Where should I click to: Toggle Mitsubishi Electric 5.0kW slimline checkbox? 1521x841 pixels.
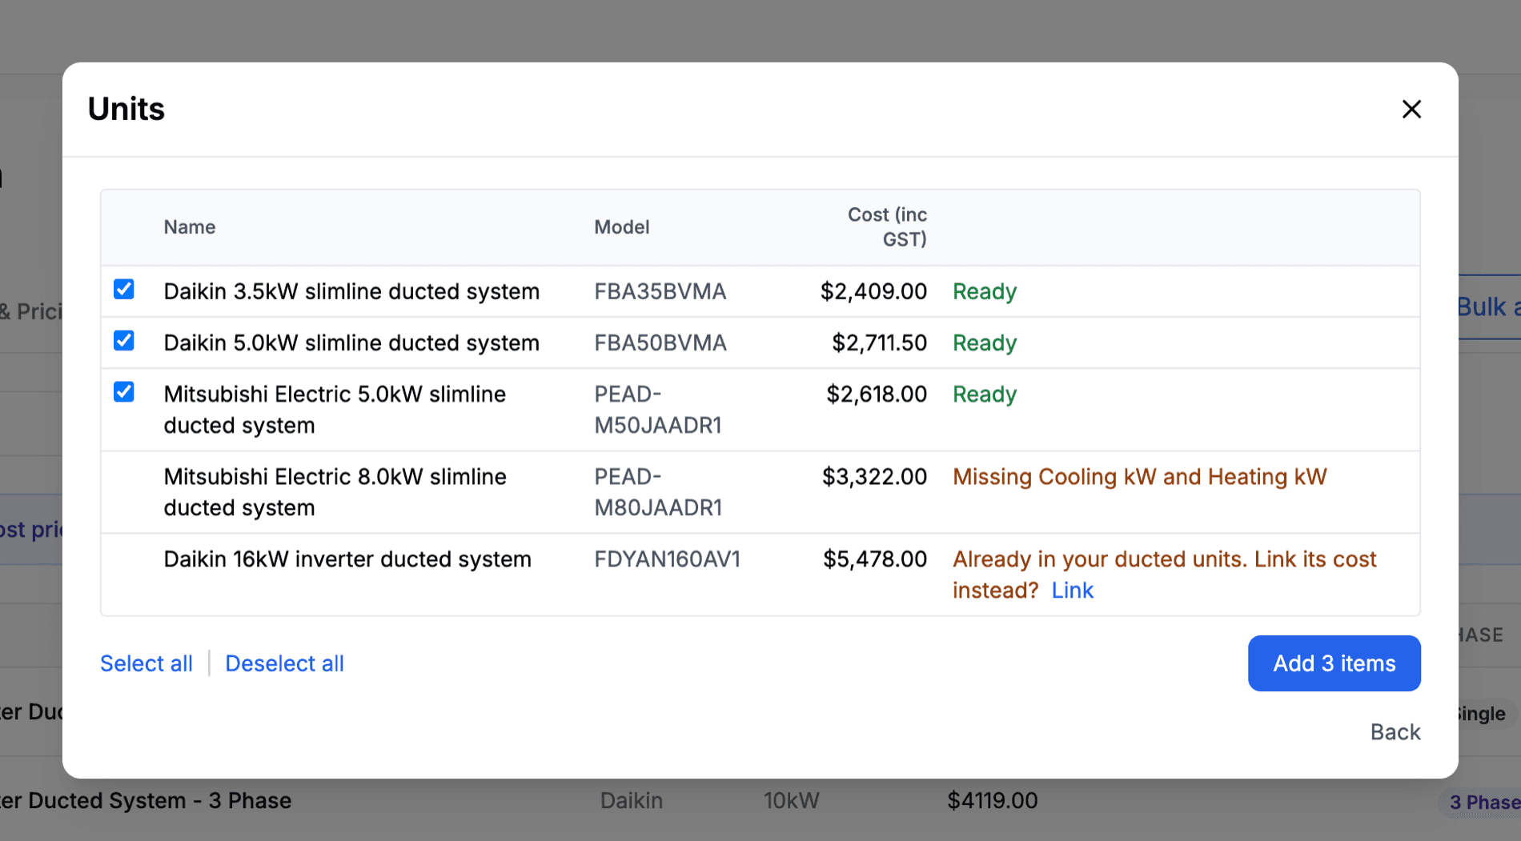(x=124, y=392)
